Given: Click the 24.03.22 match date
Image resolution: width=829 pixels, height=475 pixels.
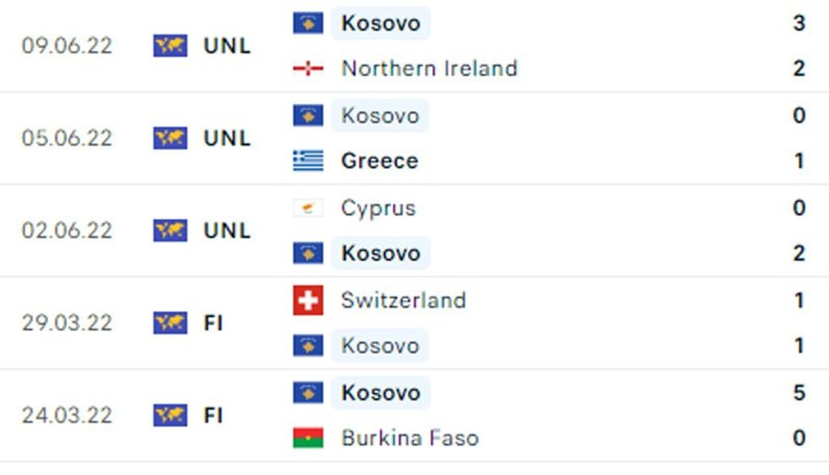Looking at the screenshot, I should [x=67, y=415].
